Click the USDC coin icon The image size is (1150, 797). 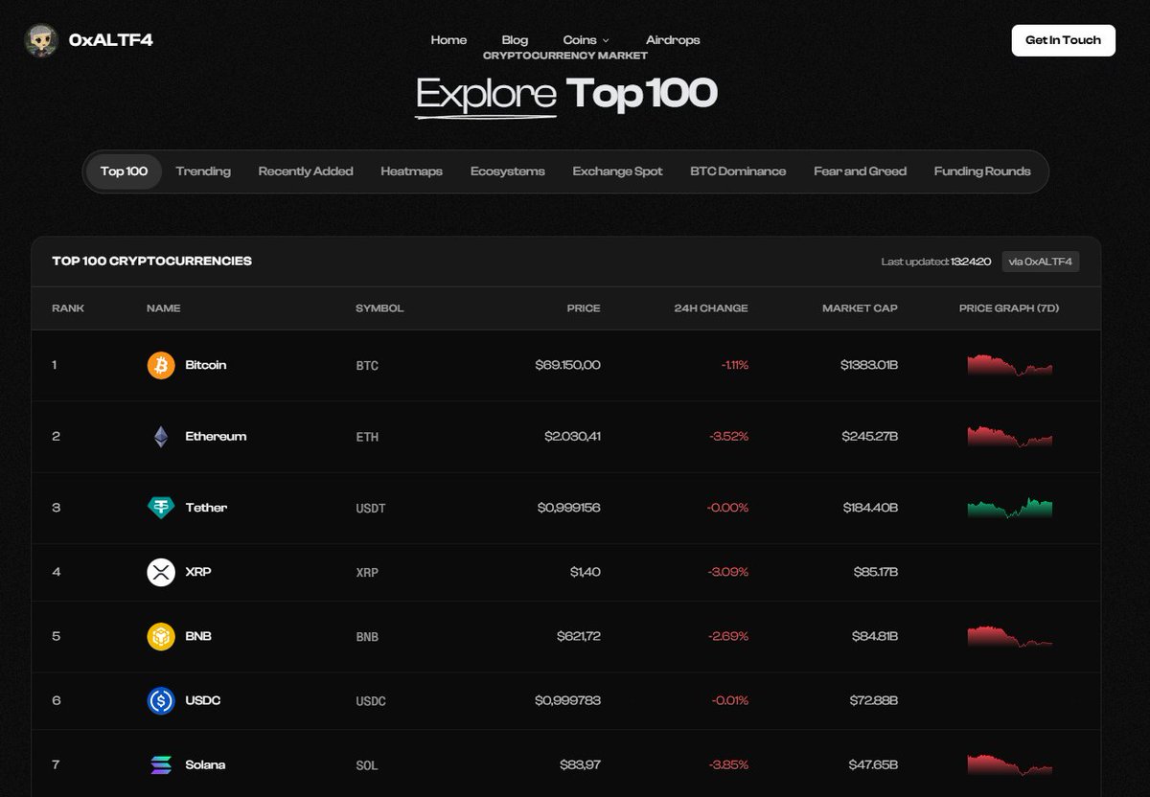click(161, 700)
